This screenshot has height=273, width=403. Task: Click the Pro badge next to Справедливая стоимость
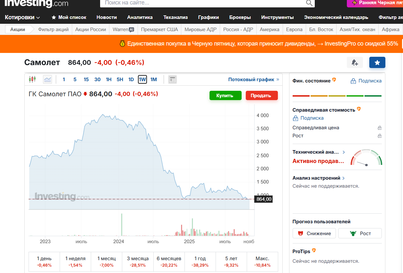[x=359, y=109]
